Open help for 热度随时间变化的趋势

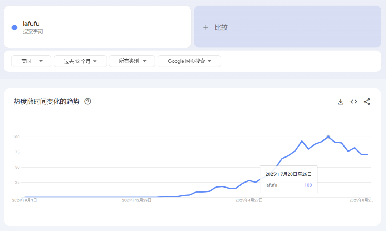coord(88,101)
